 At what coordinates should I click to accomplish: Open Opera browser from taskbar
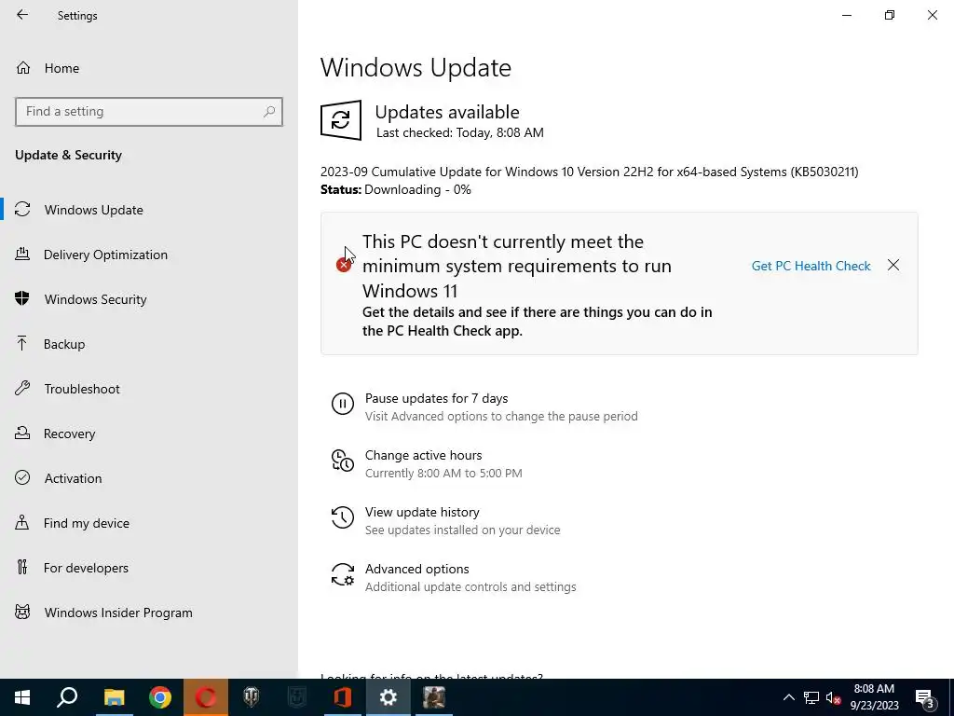(206, 697)
